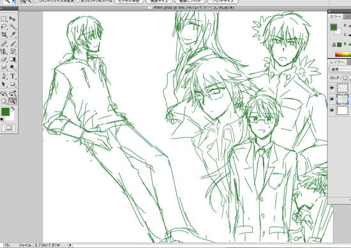Select the Magic Wand tool
This screenshot has width=351, height=248.
(13, 27)
